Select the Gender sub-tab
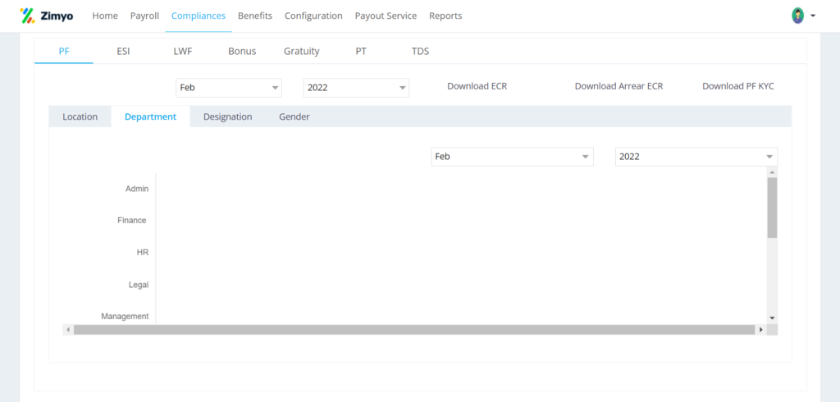The height and width of the screenshot is (402, 840). click(294, 116)
